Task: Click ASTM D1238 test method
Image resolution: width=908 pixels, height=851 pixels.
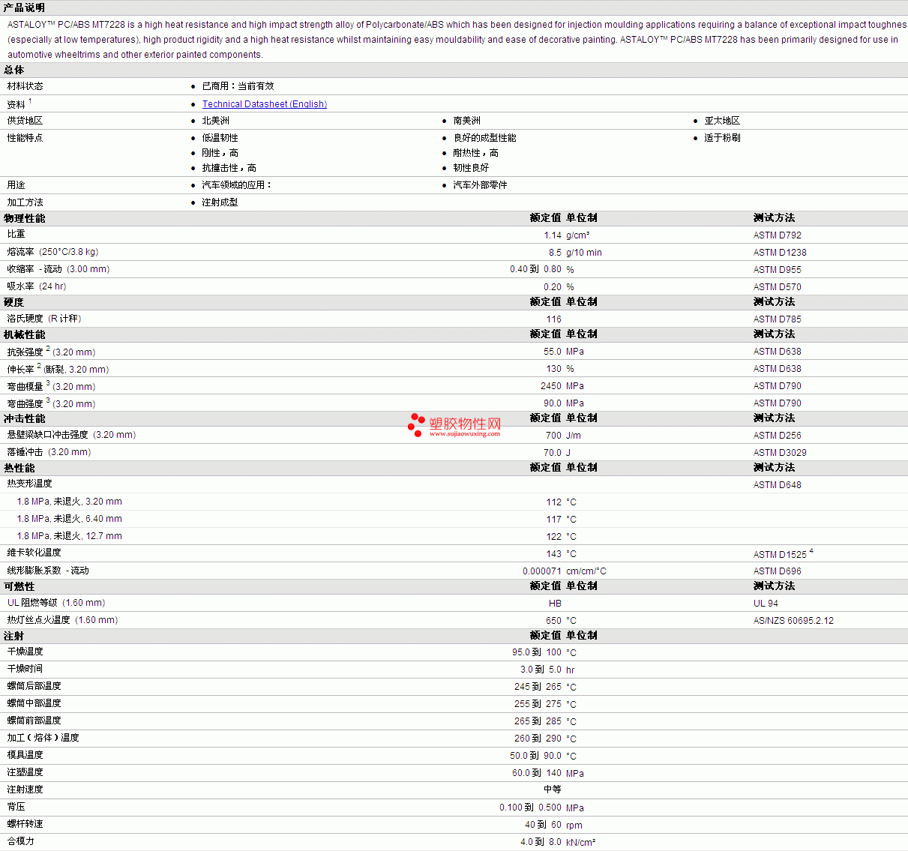Action: 780,253
